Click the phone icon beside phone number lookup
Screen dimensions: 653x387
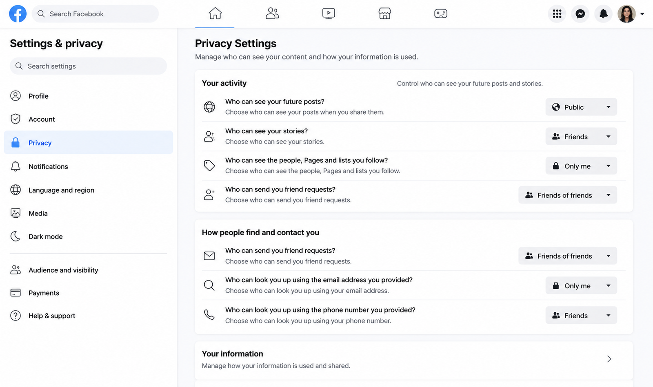pyautogui.click(x=209, y=315)
